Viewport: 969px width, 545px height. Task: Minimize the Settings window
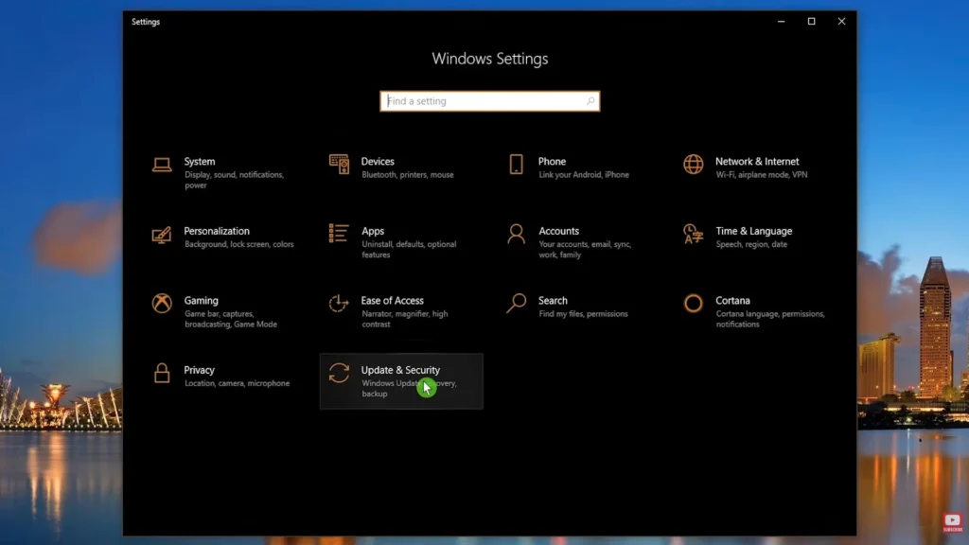781,21
